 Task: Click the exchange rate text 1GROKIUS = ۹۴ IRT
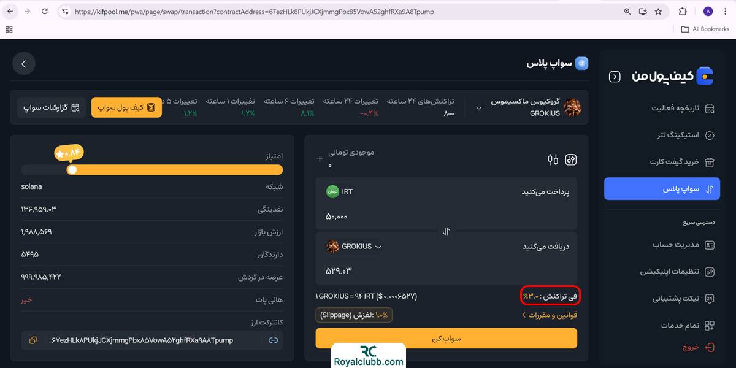tap(366, 296)
